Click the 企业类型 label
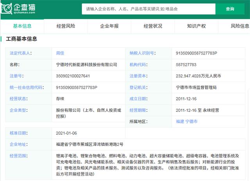The height and width of the screenshot is (181, 250). click(18, 110)
